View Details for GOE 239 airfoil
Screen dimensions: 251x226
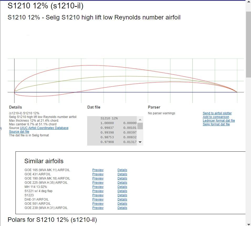coord(122,208)
